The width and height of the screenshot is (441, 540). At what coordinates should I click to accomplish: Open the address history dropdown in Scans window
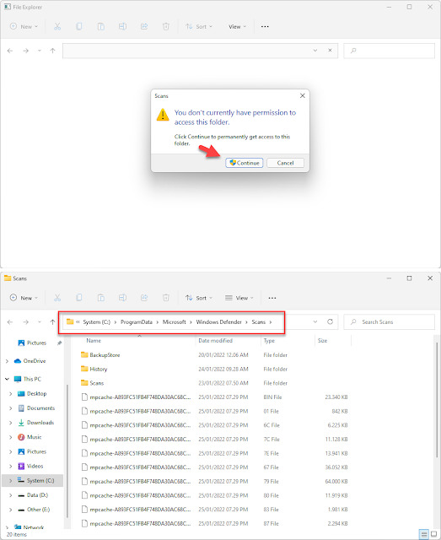tap(315, 321)
